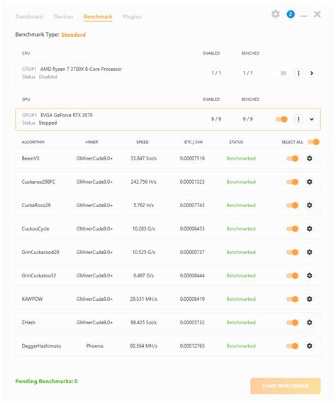
Task: Open the settings gear for the CuckooCycle algorithm
Action: tap(310, 228)
